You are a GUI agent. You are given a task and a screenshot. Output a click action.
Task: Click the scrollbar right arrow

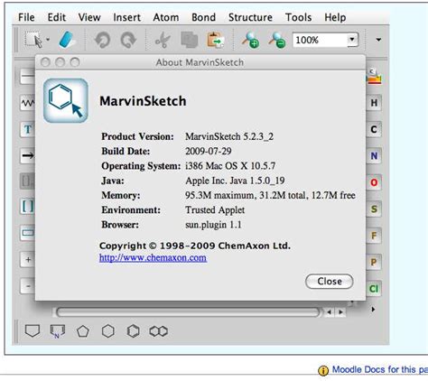pyautogui.click(x=340, y=312)
